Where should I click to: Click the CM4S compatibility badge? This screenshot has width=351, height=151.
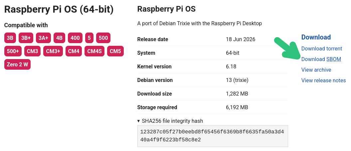click(94, 51)
